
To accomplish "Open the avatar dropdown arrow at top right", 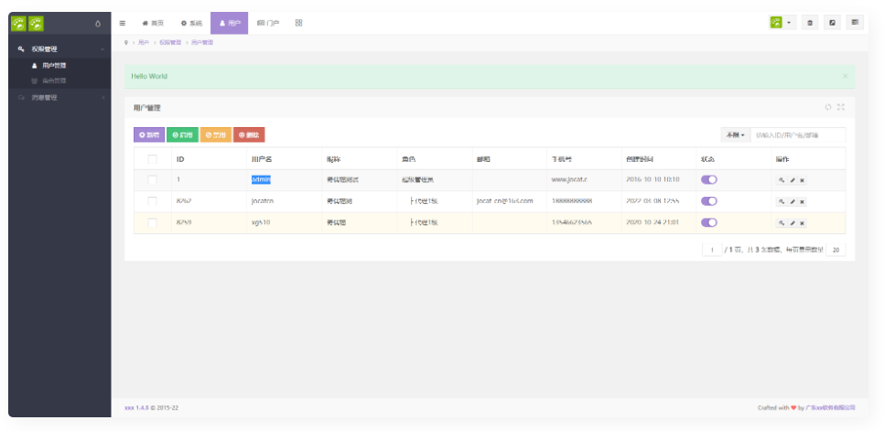I will coord(790,23).
